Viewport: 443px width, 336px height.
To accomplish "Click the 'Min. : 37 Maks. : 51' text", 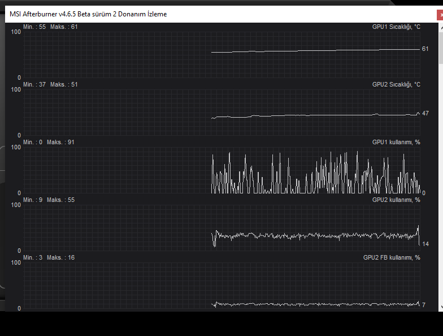I will (x=50, y=85).
